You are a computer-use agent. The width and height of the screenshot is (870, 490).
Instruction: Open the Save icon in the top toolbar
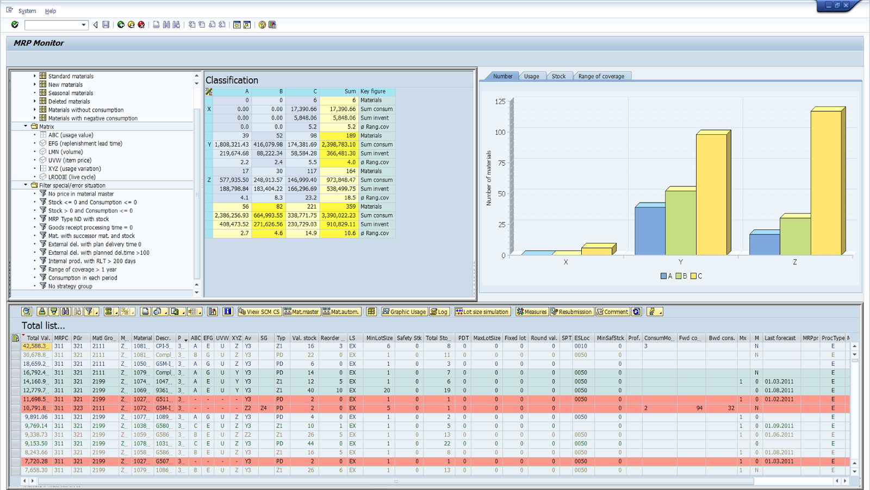[106, 24]
